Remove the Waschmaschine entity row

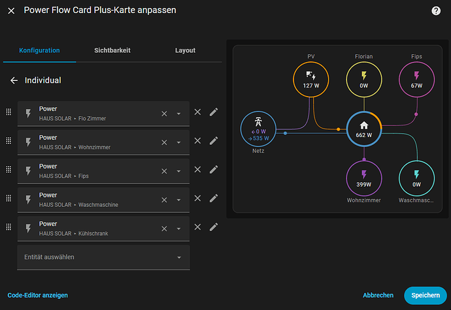pos(197,198)
